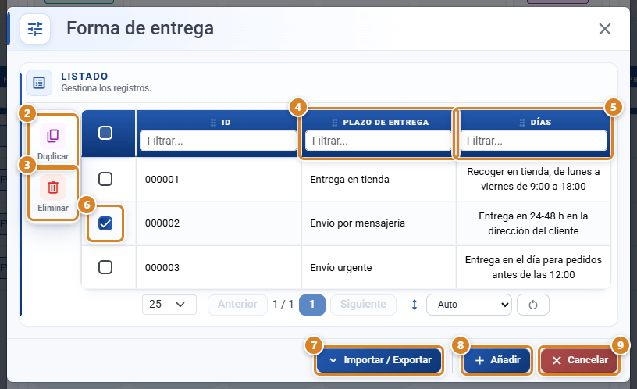Viewport: 637px width, 389px height.
Task: Sort by PLAZO DE ENTREGA column header
Action: pyautogui.click(x=386, y=123)
